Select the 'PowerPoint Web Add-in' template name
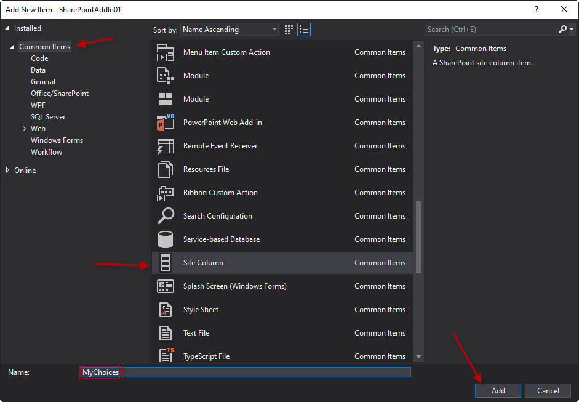The height and width of the screenshot is (402, 579). pos(223,123)
